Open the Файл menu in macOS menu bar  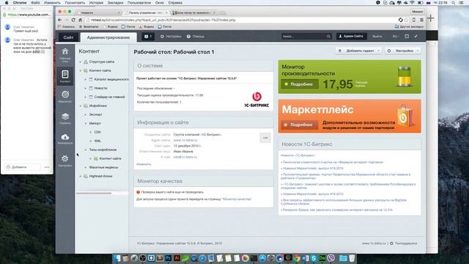35,3
